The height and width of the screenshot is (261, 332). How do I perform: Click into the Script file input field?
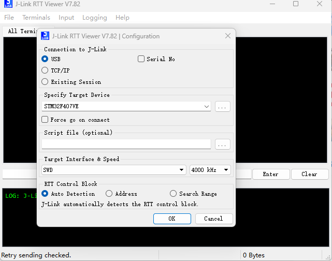coord(126,144)
